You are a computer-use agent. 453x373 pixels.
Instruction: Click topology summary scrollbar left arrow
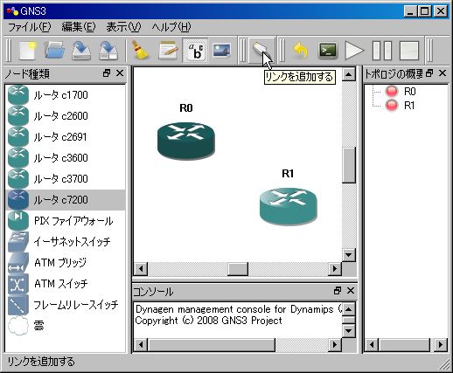[x=372, y=345]
